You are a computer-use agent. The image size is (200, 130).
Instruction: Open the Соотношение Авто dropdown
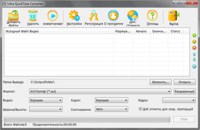tap(111, 109)
